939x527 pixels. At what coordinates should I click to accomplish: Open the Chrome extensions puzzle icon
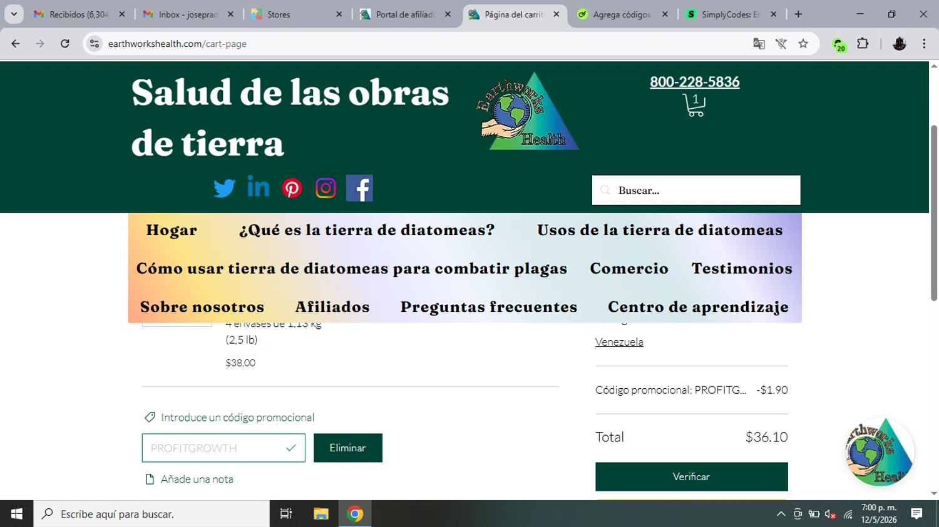pyautogui.click(x=863, y=44)
